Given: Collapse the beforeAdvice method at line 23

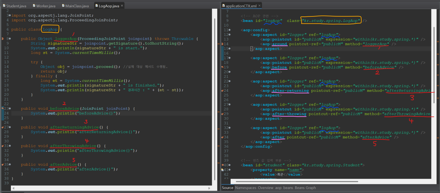Looking at the screenshot, I should [10, 109].
